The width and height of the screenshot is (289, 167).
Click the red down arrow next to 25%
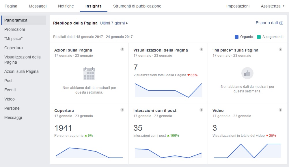point(267,136)
